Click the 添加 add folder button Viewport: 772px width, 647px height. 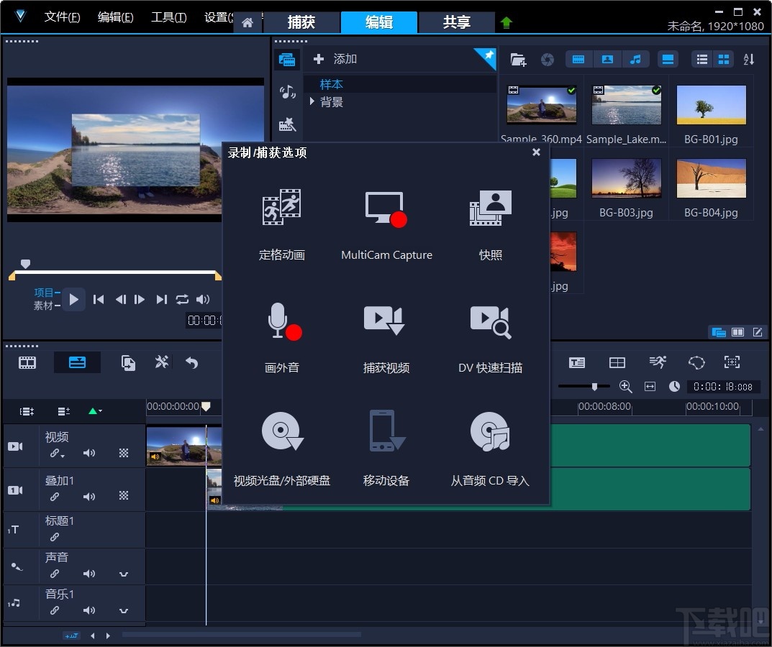337,59
